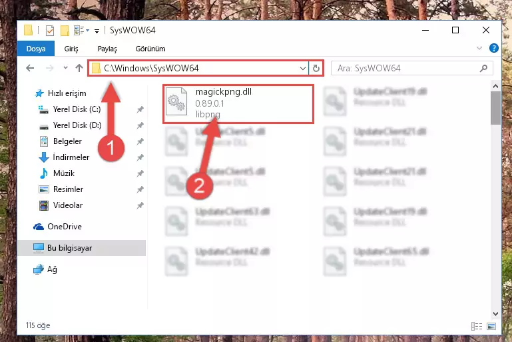Click the Ara: SysWOW64 search box
Screen dimensions: 512x342
411,68
